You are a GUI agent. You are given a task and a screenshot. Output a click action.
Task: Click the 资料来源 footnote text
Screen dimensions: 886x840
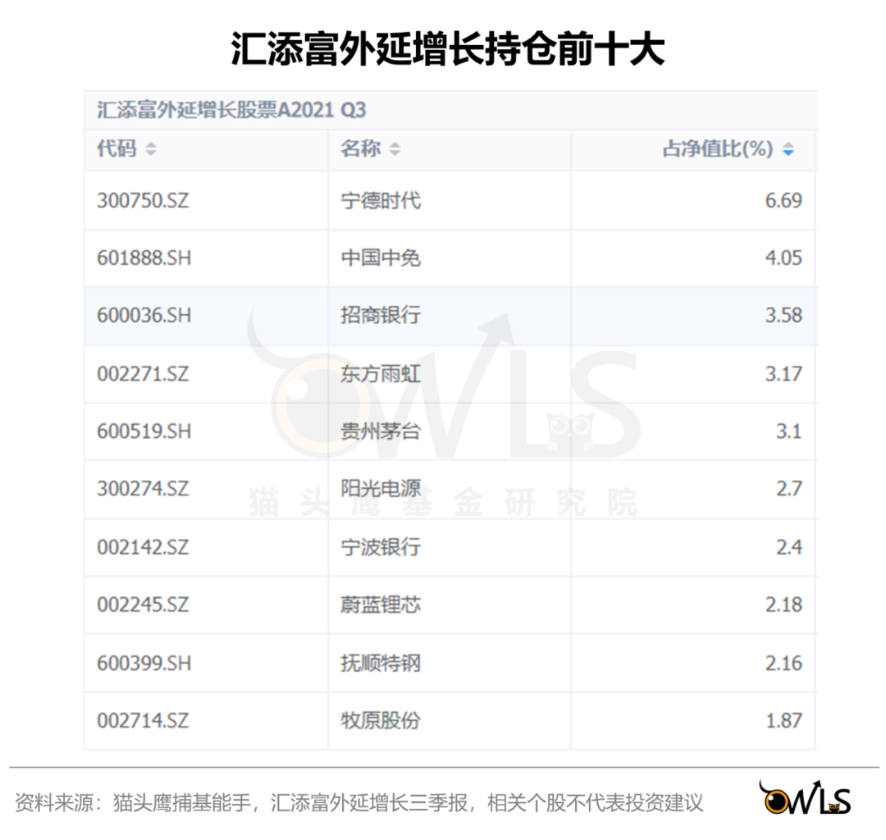point(359,803)
